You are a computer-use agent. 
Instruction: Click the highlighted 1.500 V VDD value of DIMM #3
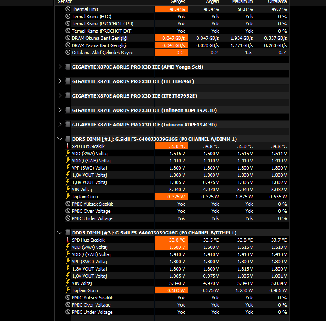(x=171, y=247)
